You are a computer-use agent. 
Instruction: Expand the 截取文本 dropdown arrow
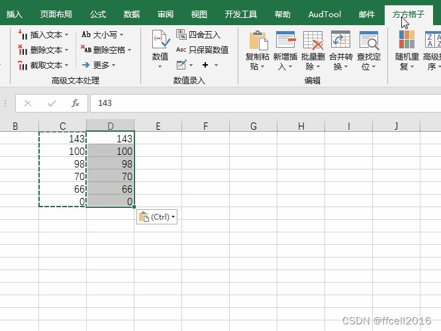67,66
